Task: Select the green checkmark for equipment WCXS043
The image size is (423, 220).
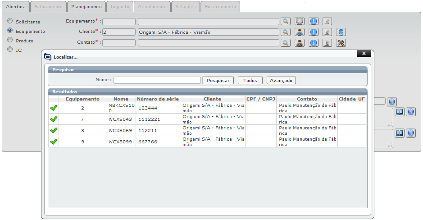Action: pos(54,119)
